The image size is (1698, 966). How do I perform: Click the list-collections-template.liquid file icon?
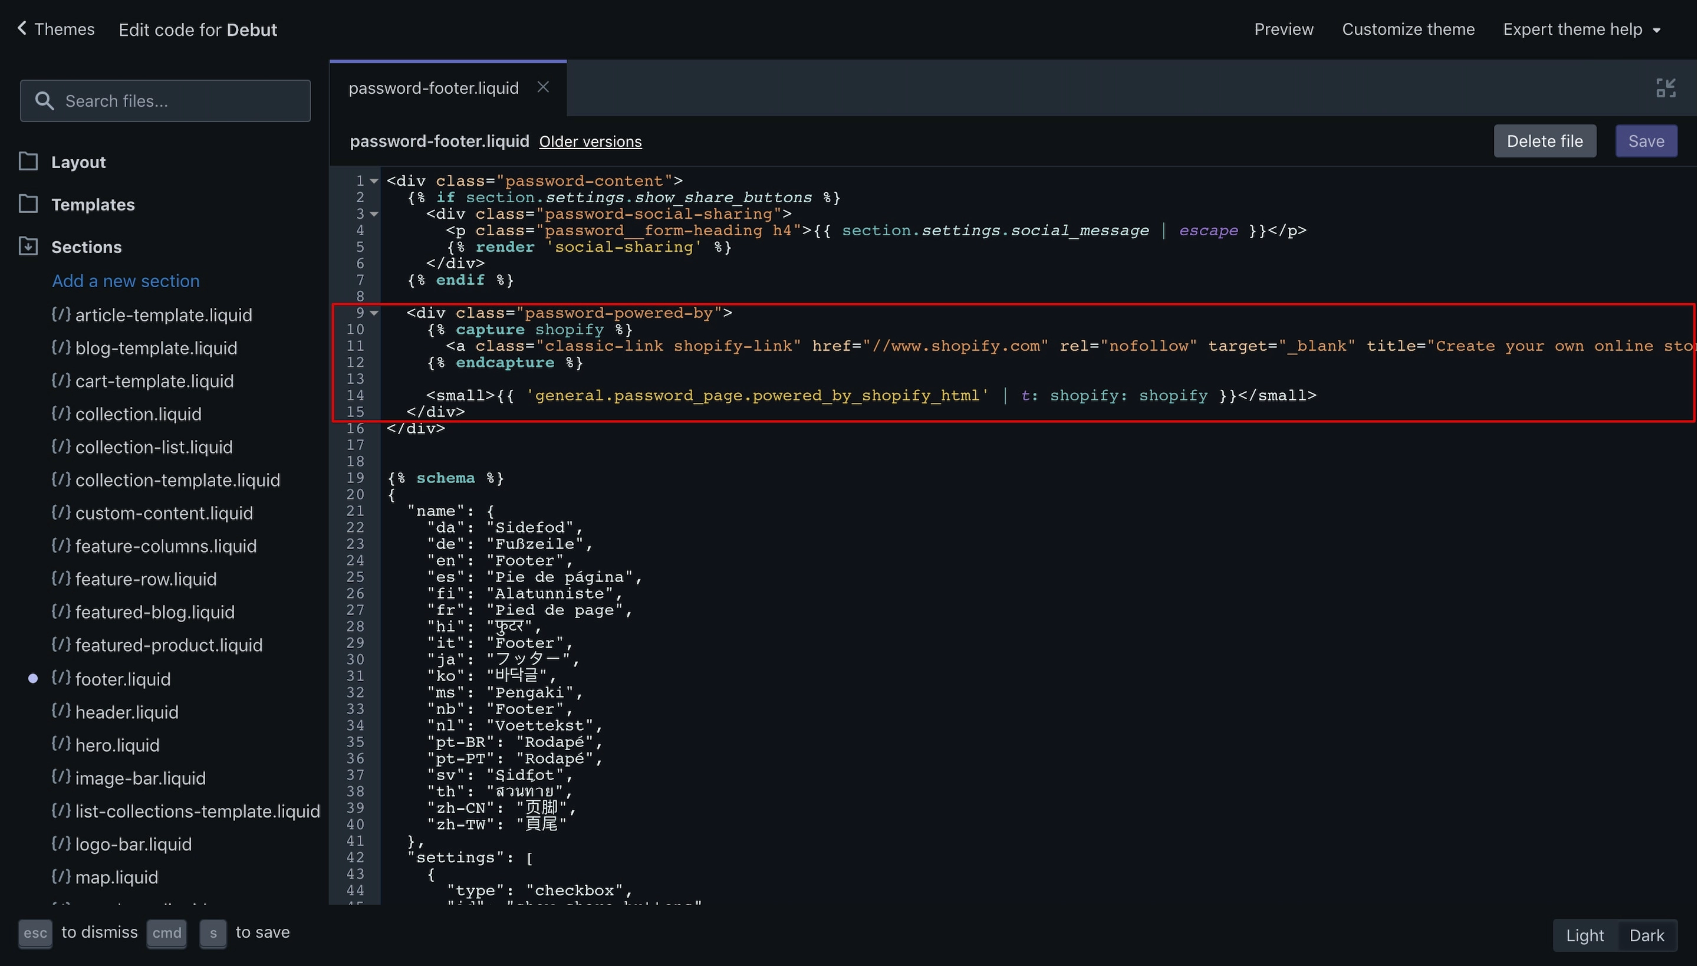click(x=61, y=810)
